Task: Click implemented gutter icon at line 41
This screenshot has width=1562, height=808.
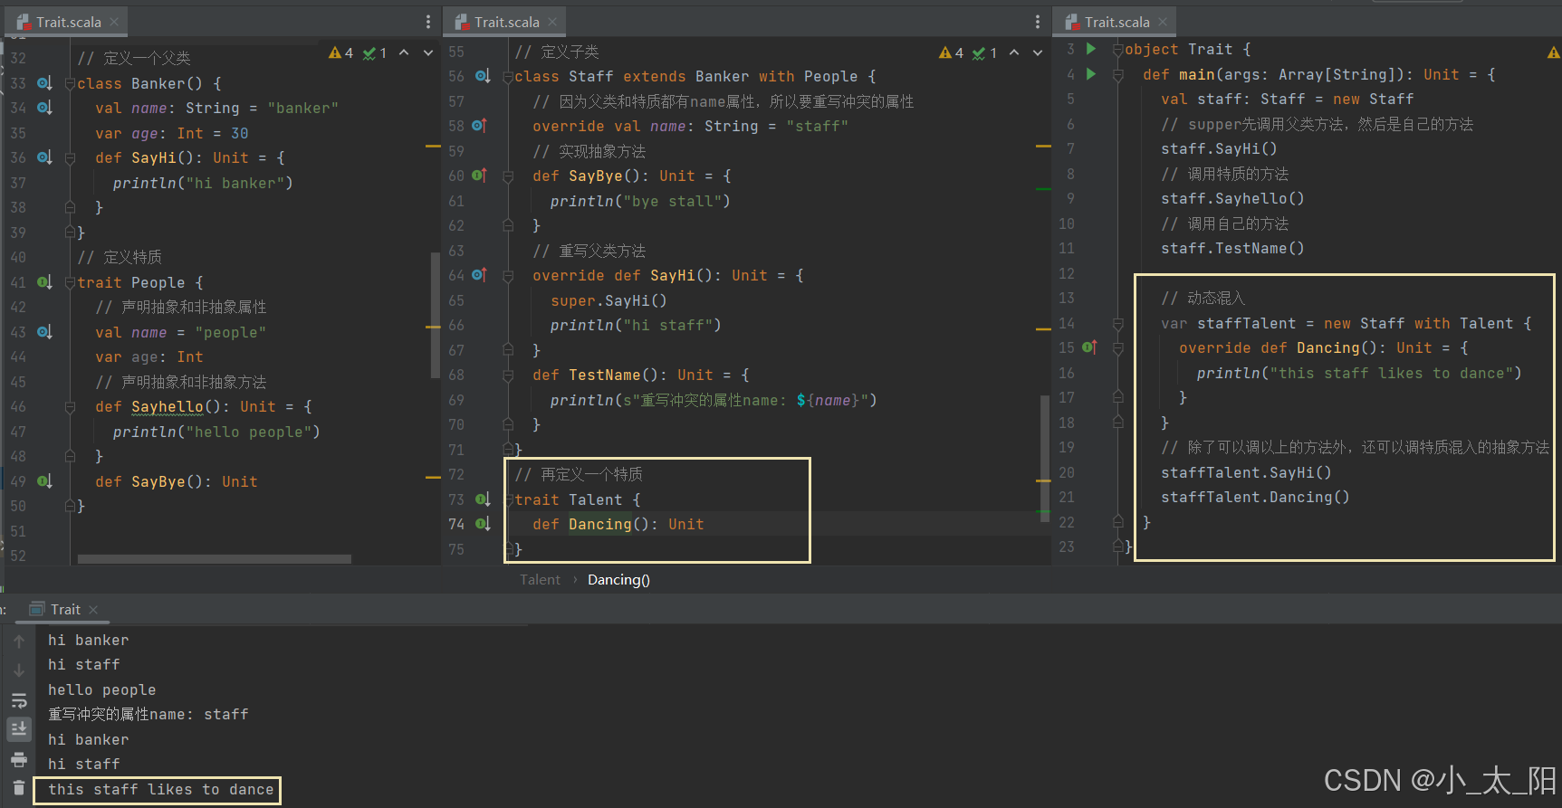Action: [44, 282]
